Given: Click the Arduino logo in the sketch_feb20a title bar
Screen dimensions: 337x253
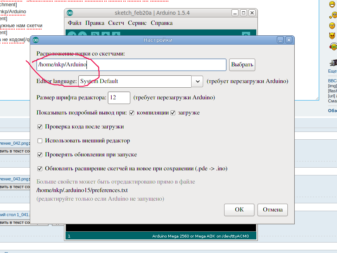Looking at the screenshot, I should pos(70,13).
